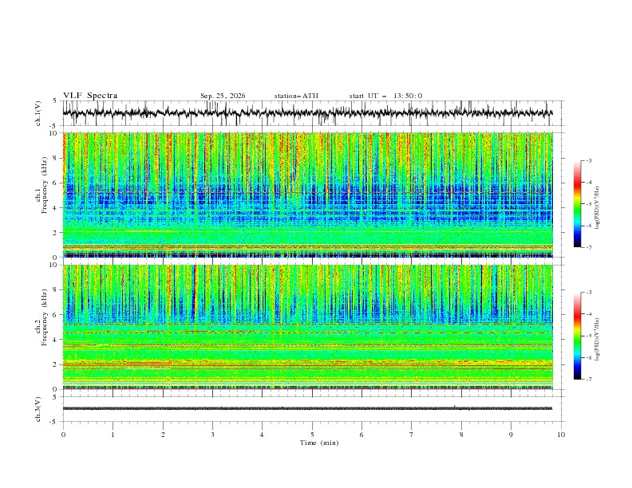Click the ch.3 waveform trace panel

[307, 409]
